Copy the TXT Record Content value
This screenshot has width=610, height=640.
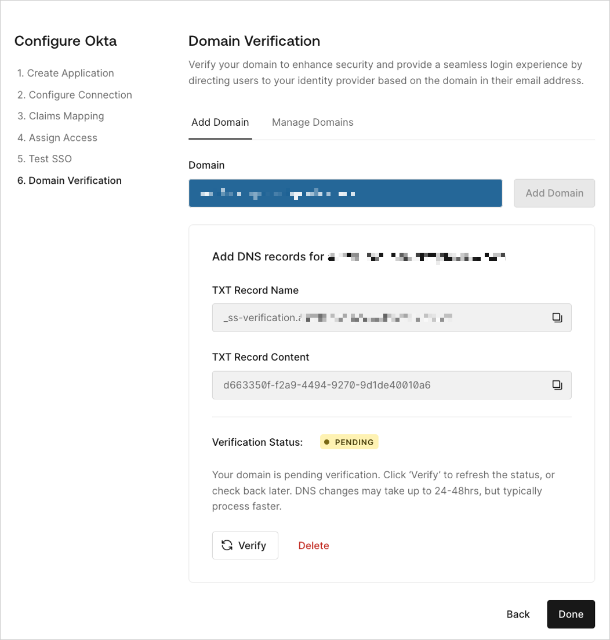[x=557, y=385]
